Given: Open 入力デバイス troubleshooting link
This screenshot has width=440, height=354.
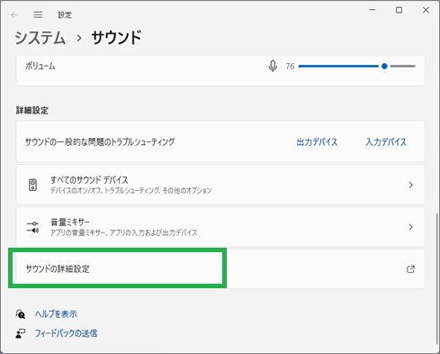Looking at the screenshot, I should [386, 142].
